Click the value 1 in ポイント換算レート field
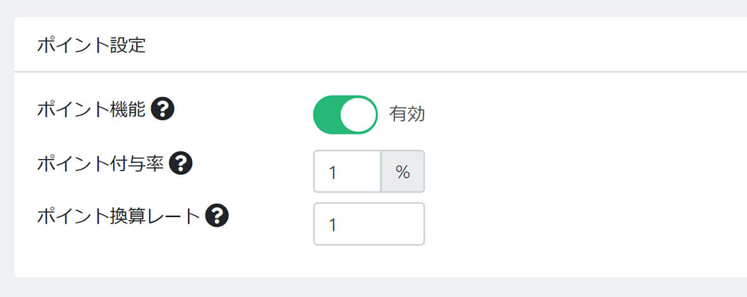 pyautogui.click(x=332, y=225)
